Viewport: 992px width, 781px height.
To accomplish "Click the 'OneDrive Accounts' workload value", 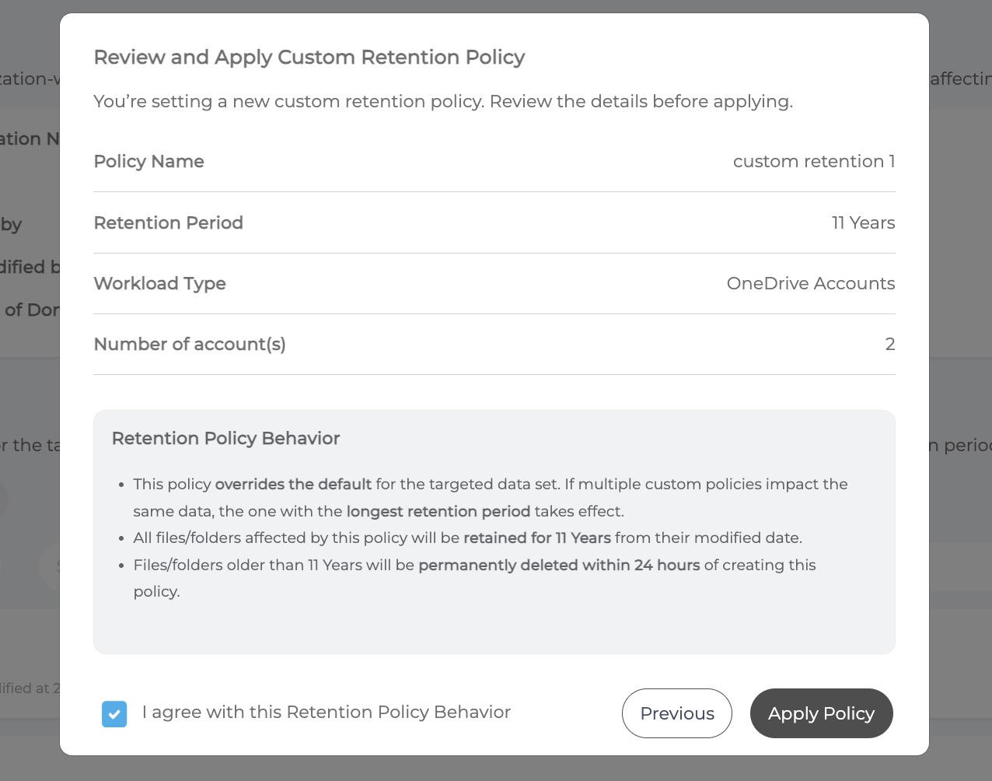I will click(x=810, y=284).
